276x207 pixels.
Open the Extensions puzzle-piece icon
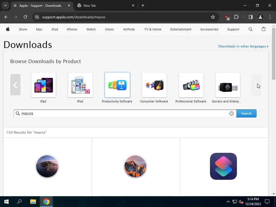pos(236,17)
